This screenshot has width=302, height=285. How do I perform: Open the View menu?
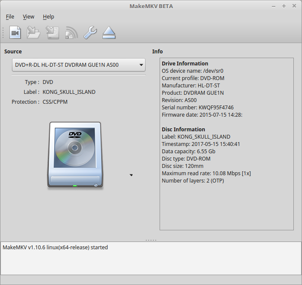coord(28,17)
